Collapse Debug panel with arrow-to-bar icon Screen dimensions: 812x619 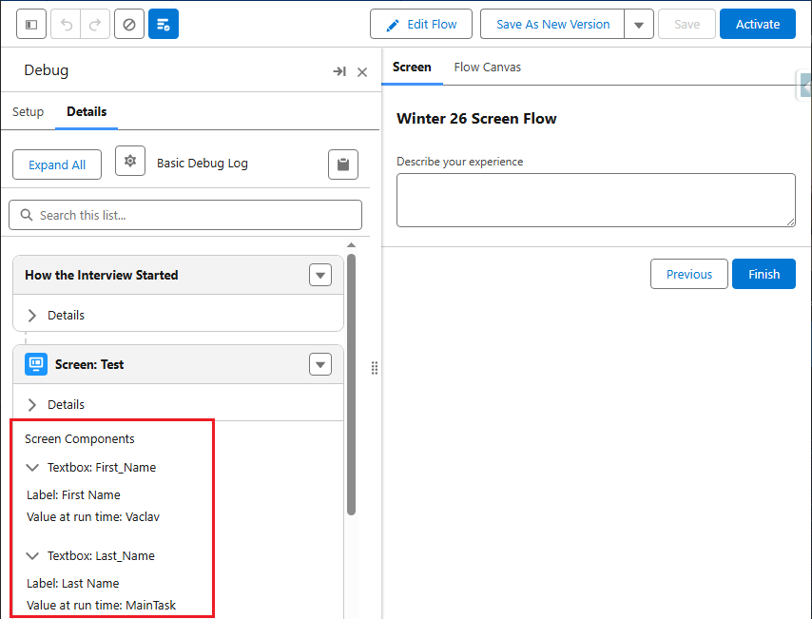339,71
